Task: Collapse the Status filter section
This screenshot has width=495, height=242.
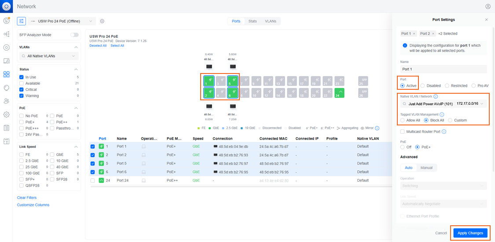Action: (76, 69)
